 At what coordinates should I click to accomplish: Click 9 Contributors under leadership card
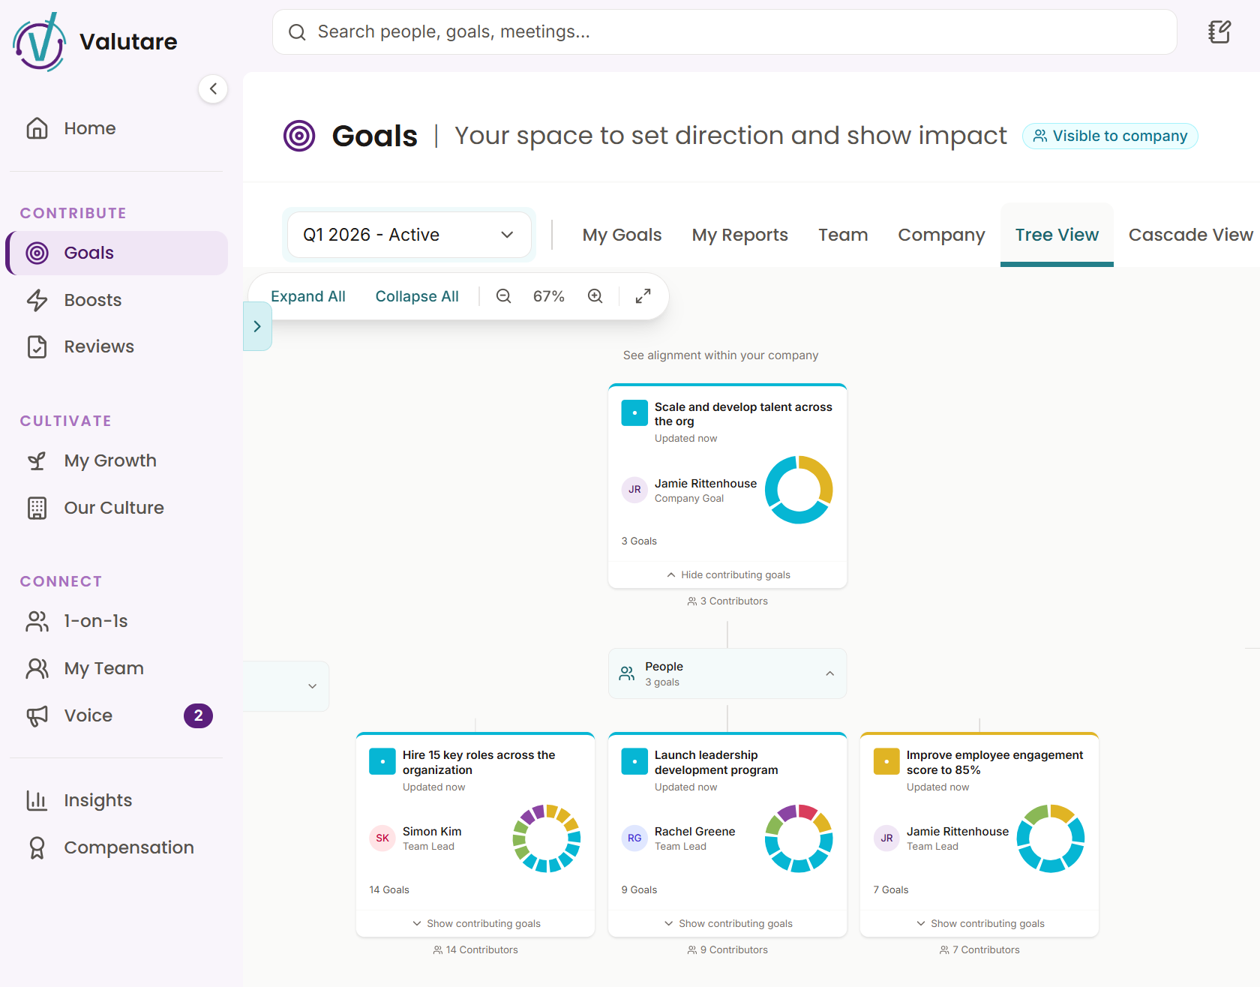click(727, 949)
